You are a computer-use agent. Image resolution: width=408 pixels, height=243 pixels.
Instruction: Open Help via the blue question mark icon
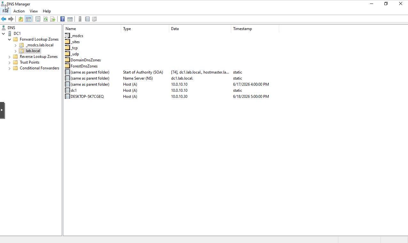pos(63,19)
